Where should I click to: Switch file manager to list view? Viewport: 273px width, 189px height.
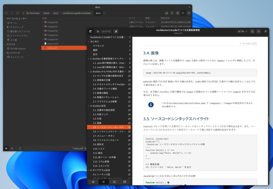183,13
